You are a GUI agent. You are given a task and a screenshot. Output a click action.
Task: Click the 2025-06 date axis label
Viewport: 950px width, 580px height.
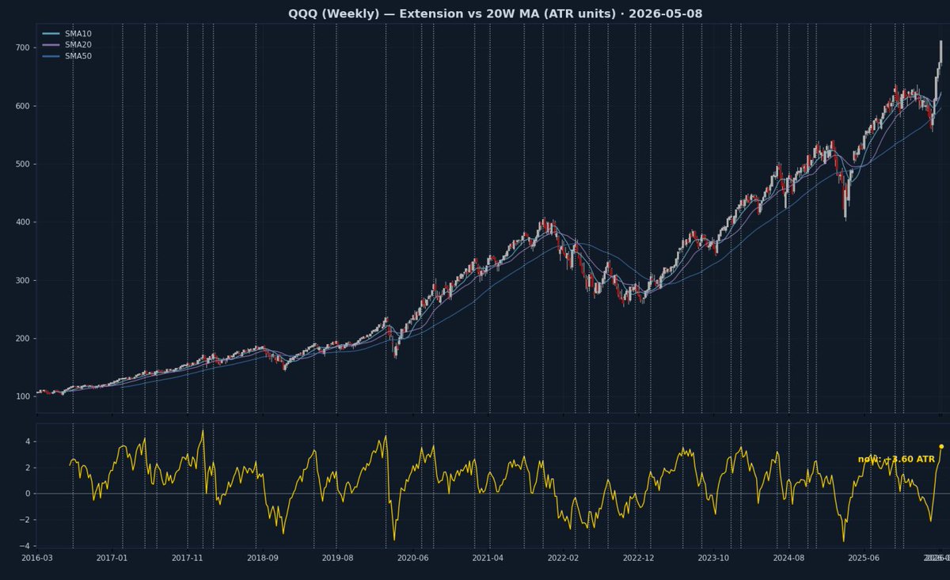coord(864,558)
